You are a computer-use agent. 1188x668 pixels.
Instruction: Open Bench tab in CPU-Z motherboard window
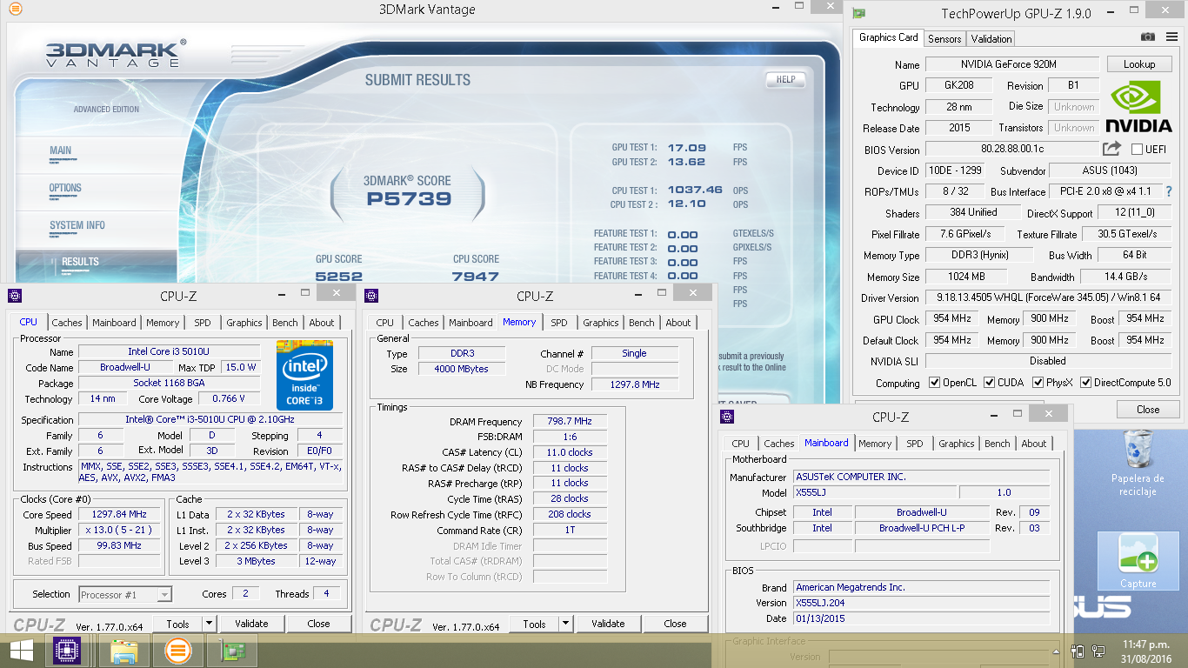point(998,444)
